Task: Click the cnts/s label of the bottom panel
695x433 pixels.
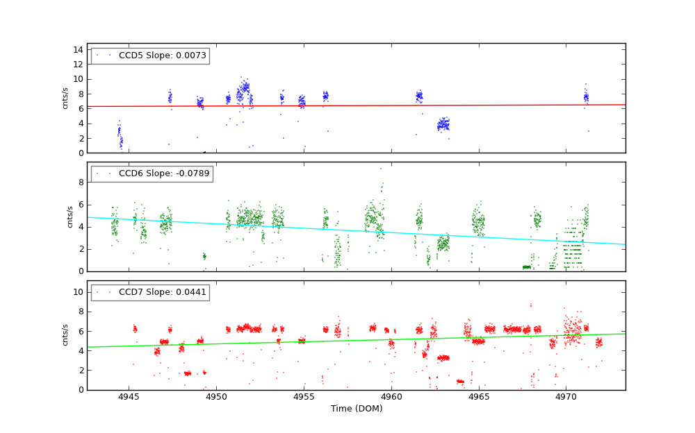Action: point(65,335)
